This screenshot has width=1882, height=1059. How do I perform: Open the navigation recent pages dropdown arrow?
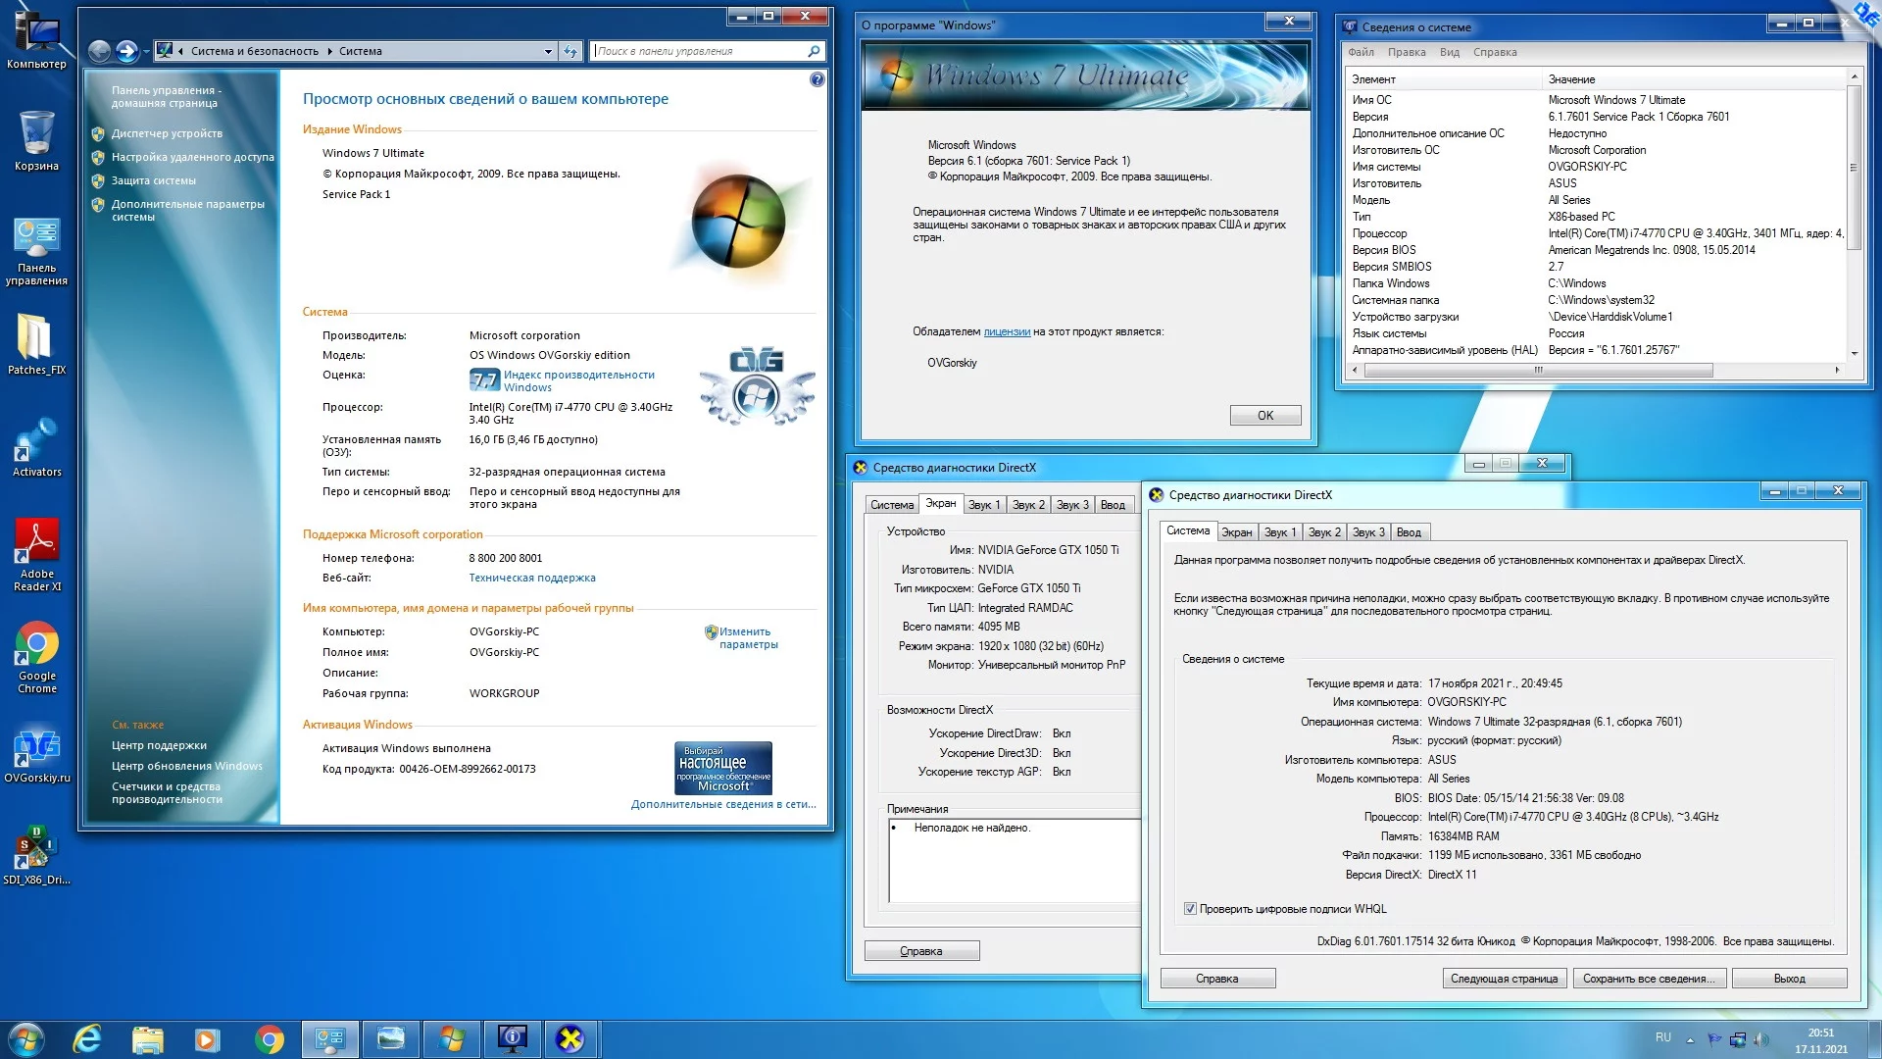tap(147, 51)
